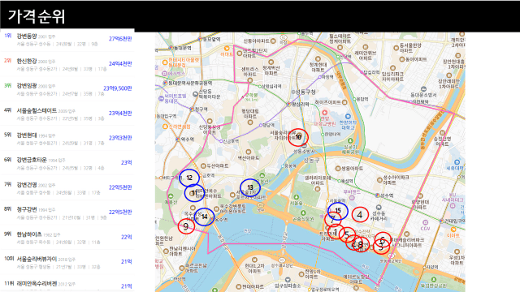Select 3위 강변임광 entry
Viewport: 520px width, 292px height.
coord(67,88)
